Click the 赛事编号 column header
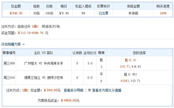Viewport: 174px width, 108px height. [9, 53]
